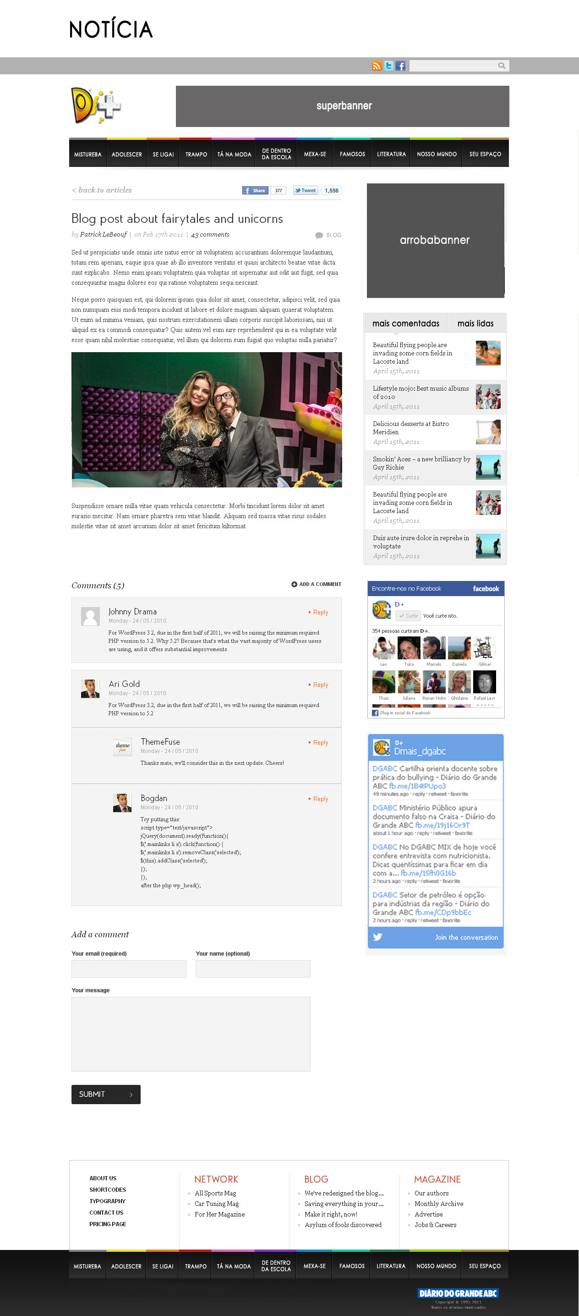Click the Diário do Grande ABC footer logo
The height and width of the screenshot is (1316, 579).
point(458,1293)
